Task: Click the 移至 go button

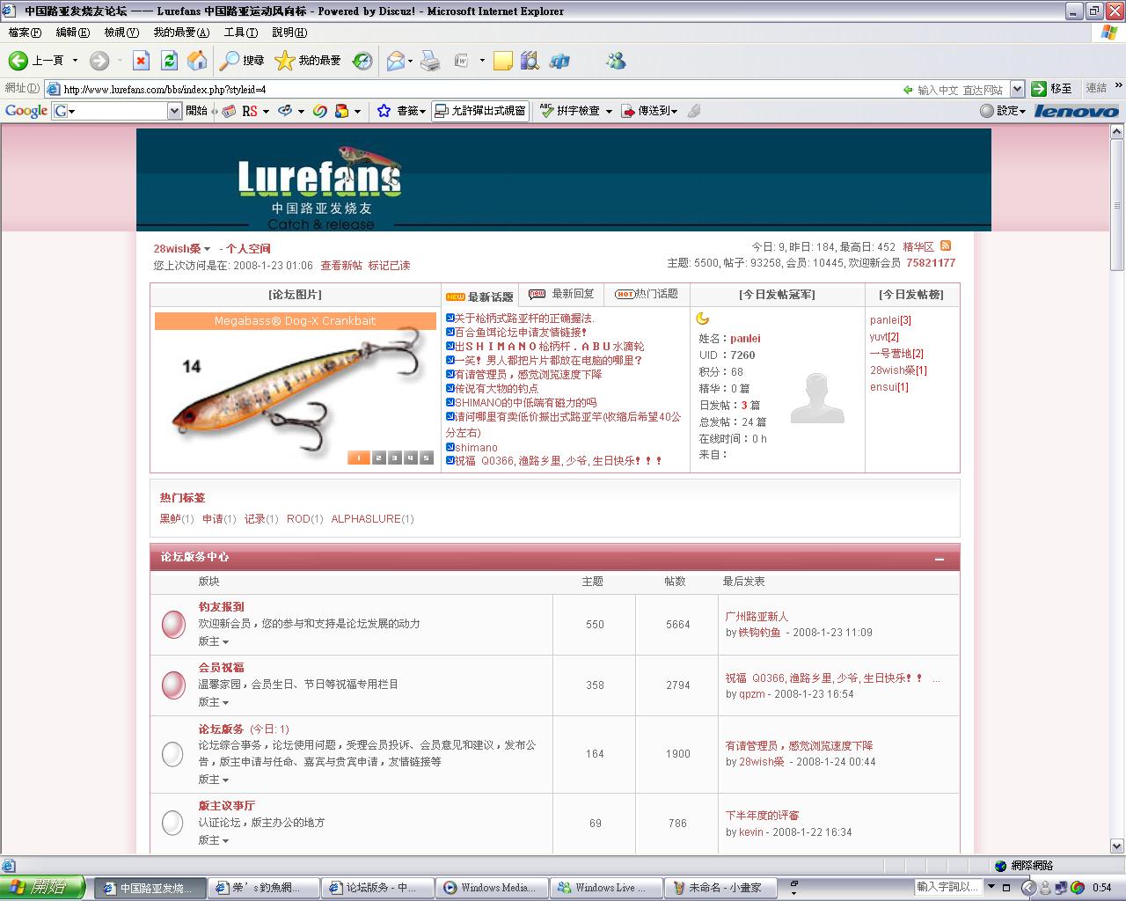Action: point(1052,89)
